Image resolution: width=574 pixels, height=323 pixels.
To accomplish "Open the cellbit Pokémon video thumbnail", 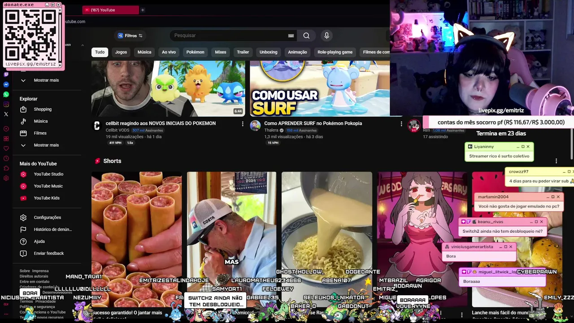I will [168, 88].
